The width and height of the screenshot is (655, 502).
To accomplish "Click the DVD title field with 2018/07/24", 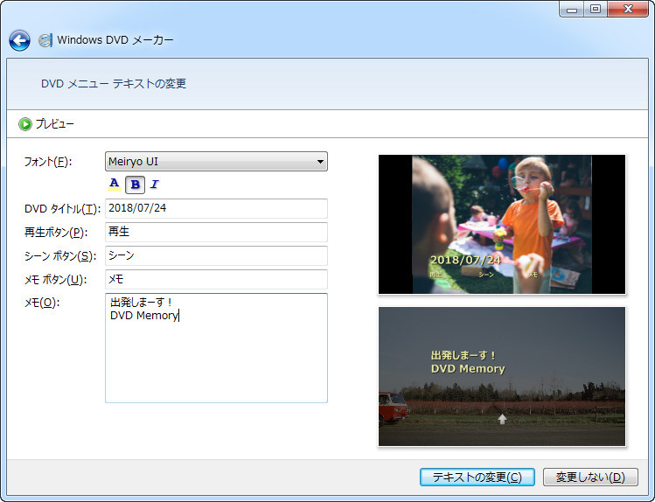I will [216, 208].
